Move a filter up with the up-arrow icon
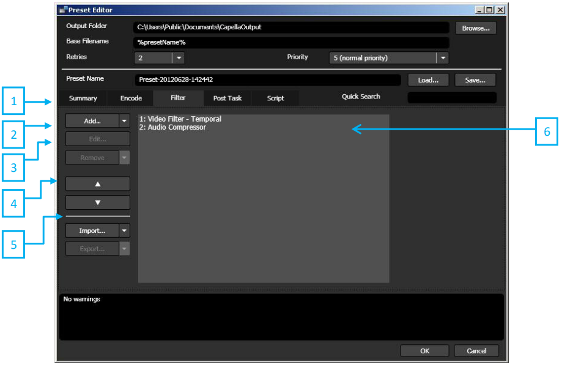Viewport: 562px width, 365px height. coord(97,183)
